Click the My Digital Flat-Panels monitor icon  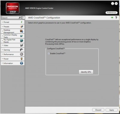22,41
